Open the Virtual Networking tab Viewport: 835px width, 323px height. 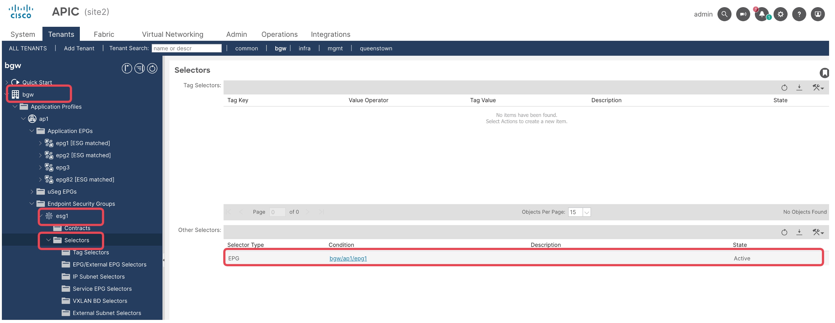[172, 34]
